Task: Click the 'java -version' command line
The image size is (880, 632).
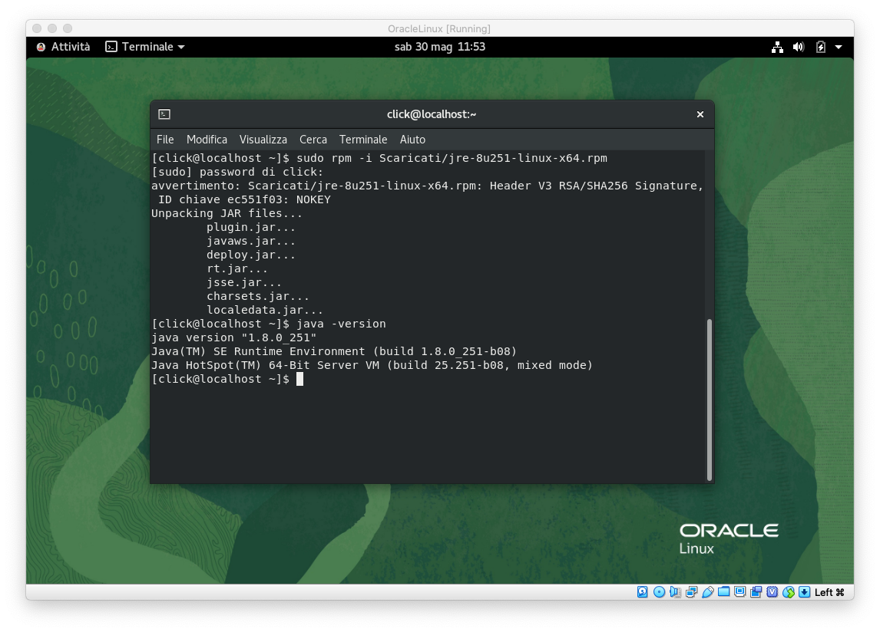Action: coord(269,324)
